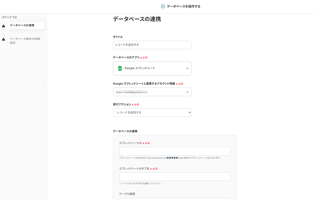This screenshot has width=315, height=200.
Task: Click the スプレッドシートID input box
Action: (175, 151)
